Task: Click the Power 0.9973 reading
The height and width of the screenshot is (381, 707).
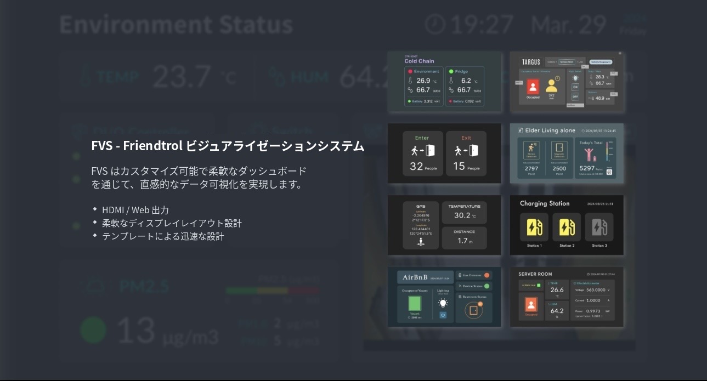Action: coord(592,311)
